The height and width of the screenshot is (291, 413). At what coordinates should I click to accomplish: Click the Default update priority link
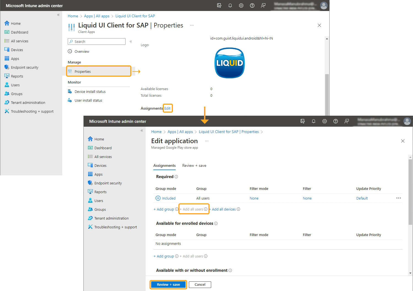(362, 198)
